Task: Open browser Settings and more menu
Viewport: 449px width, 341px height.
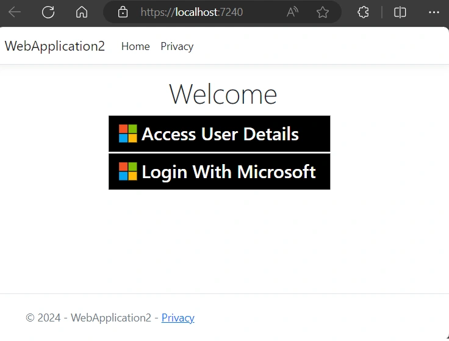Action: [x=434, y=12]
